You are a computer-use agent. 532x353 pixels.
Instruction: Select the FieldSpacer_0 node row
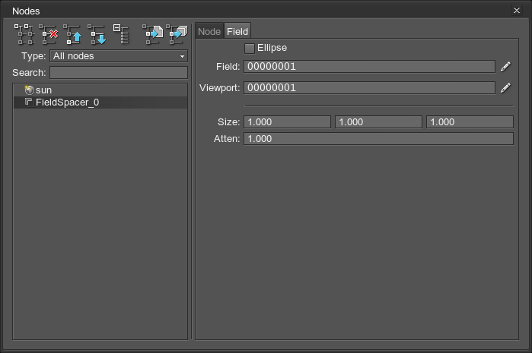(100, 102)
